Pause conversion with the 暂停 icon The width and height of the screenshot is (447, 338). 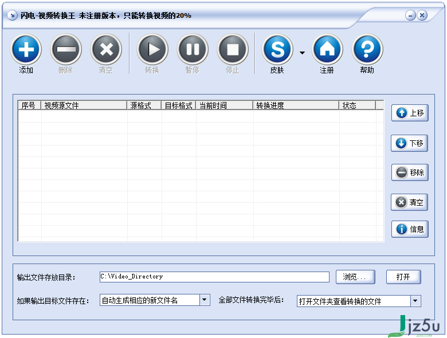193,49
